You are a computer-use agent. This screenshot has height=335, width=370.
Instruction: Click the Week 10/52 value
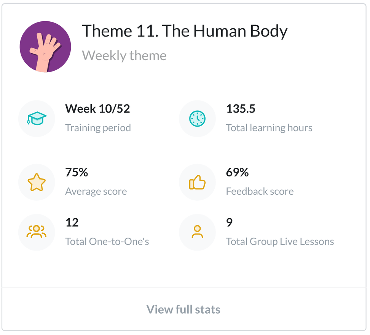(97, 109)
